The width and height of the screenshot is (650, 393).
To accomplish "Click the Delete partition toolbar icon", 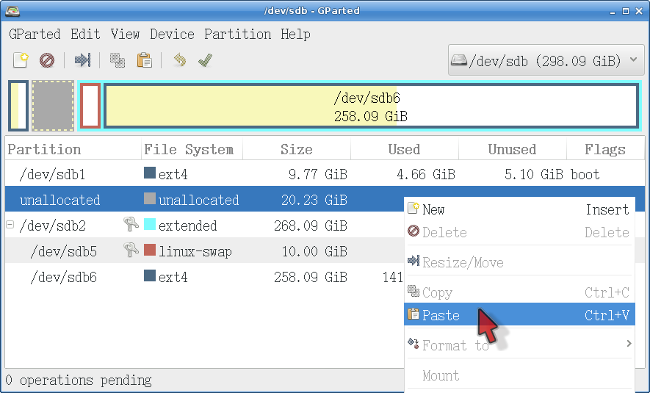I will (x=47, y=60).
